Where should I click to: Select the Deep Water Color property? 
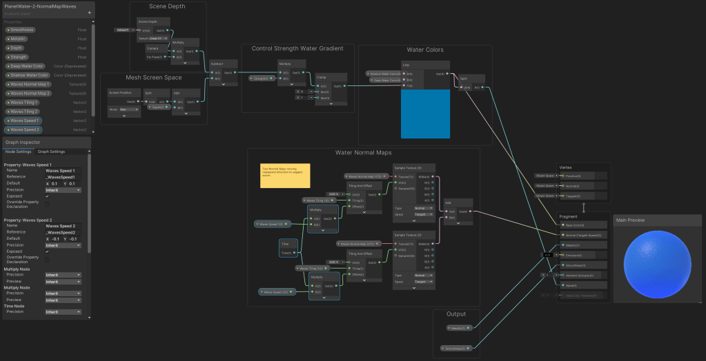pos(28,66)
